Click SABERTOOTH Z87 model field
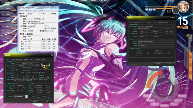This screenshot has width=193, height=108. click(149, 29)
